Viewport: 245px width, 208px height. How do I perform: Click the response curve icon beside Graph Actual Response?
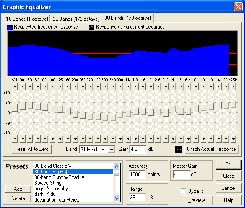pos(179,150)
